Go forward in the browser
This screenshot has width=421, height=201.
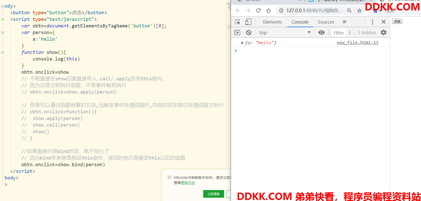pyautogui.click(x=248, y=10)
